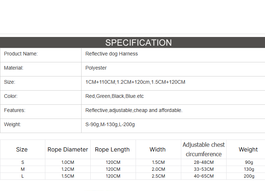The height and width of the screenshot is (191, 265).
Task: Click the S-90g,M-130g,L-200g weight value
Action: [110, 124]
